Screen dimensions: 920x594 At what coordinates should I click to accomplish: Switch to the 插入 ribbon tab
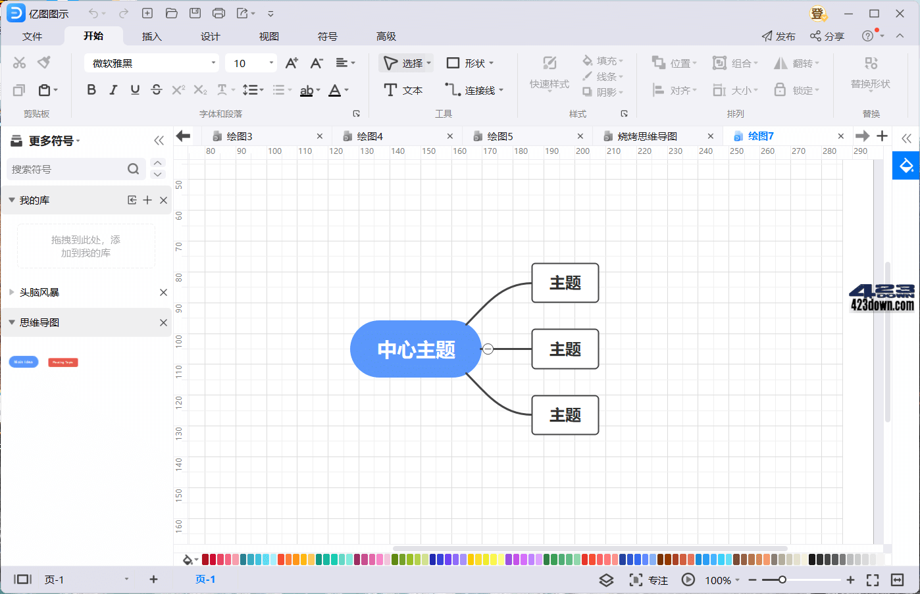point(151,36)
